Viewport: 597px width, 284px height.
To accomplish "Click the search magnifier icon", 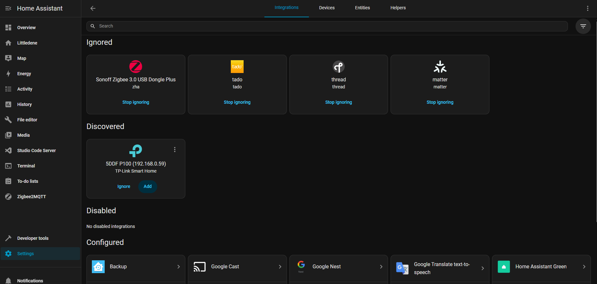I will coord(93,26).
